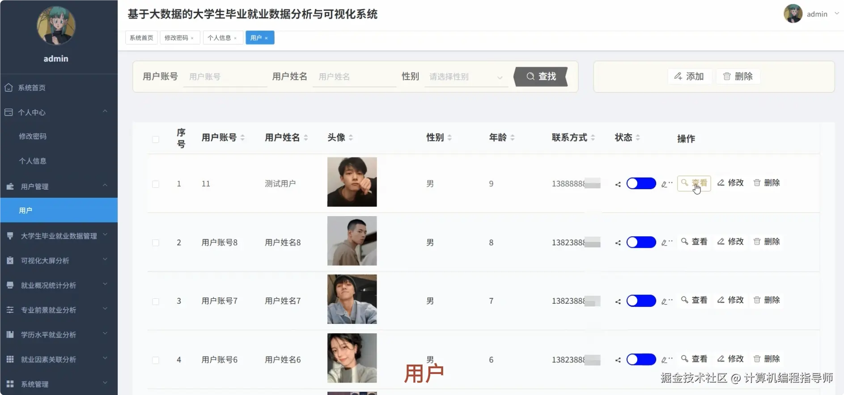The image size is (844, 395).
Task: Sort by 联系方式 column arrows
Action: 593,138
